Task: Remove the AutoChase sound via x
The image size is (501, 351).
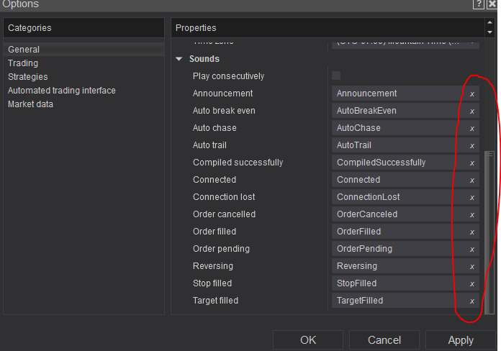Action: tap(472, 128)
